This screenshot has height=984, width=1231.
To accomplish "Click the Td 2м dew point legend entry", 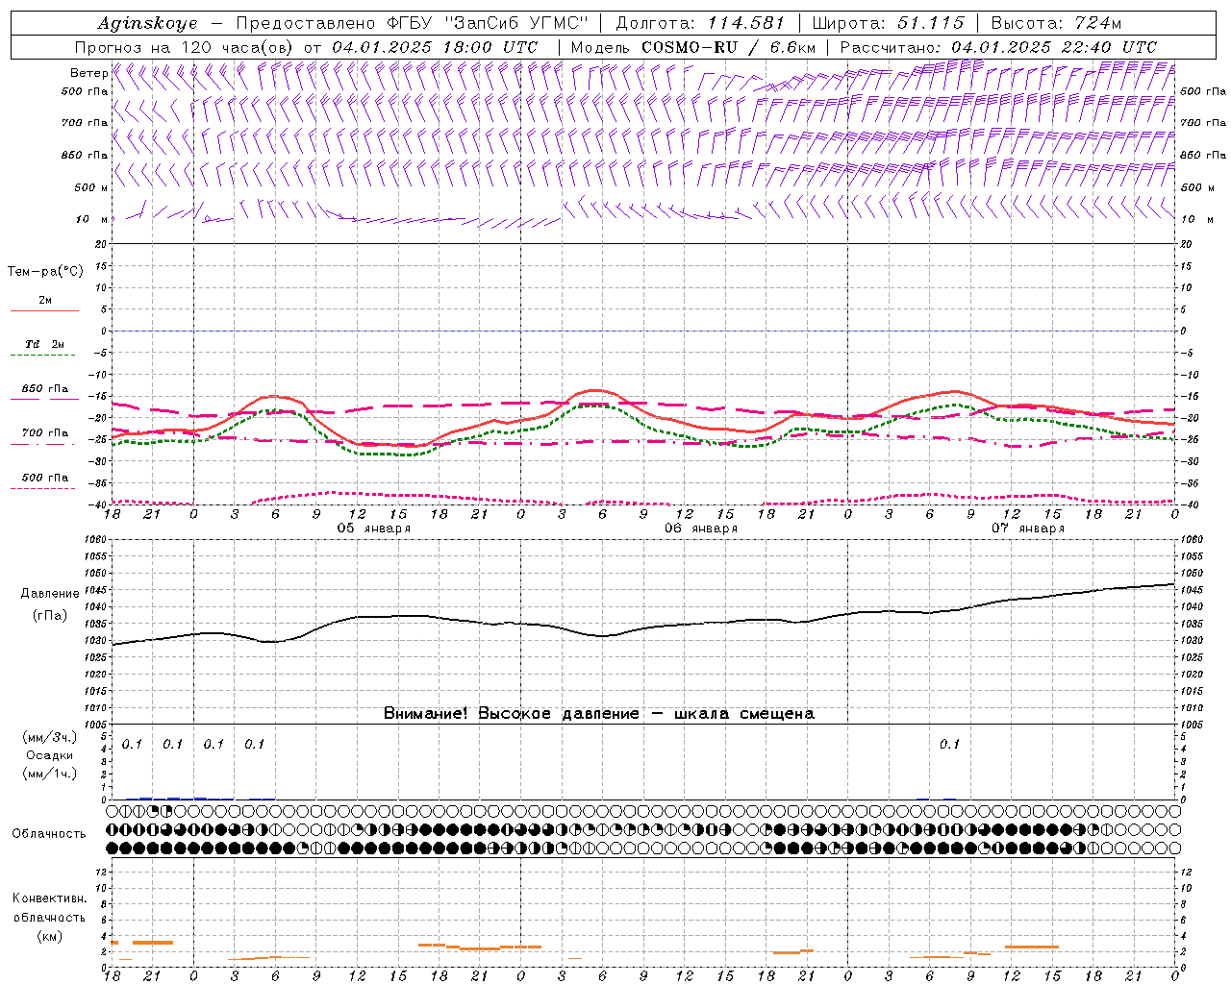I will (x=44, y=344).
